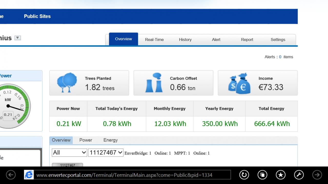Click the Monthly Energy column header
328x184 pixels.
170,109
